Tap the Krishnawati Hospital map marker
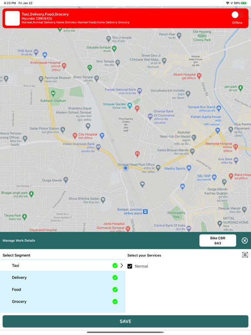Viewport: 251px width, 335px height. click(64, 65)
